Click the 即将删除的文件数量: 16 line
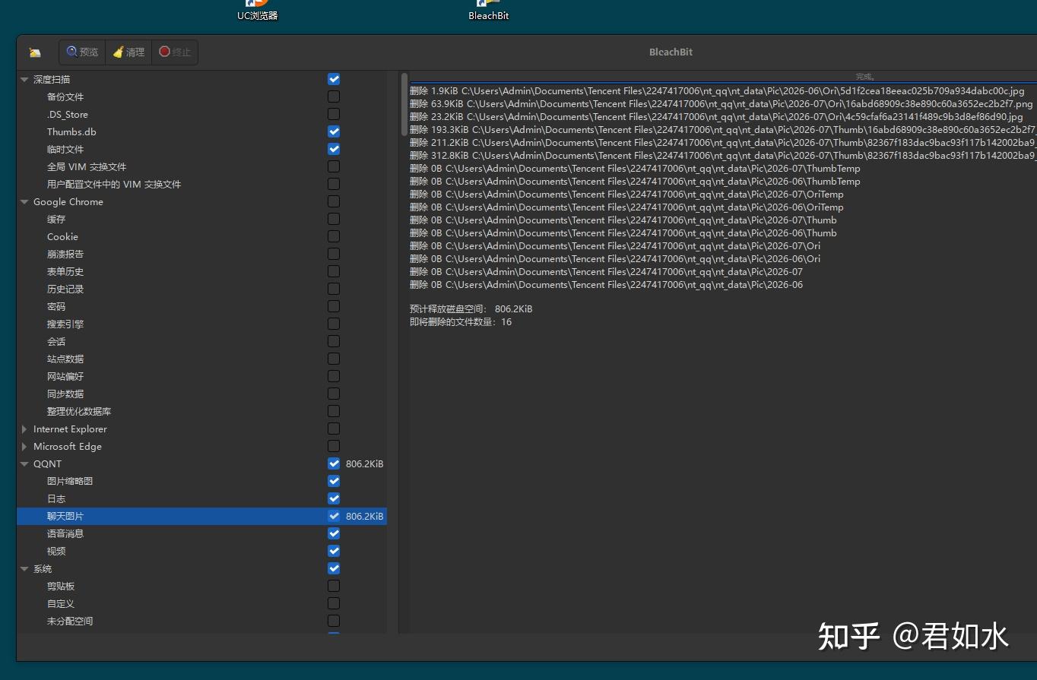The width and height of the screenshot is (1037, 680). pyautogui.click(x=461, y=322)
